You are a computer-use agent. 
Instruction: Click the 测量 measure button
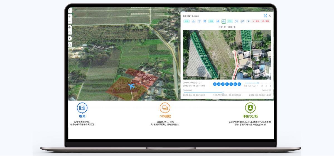[x=211, y=21]
